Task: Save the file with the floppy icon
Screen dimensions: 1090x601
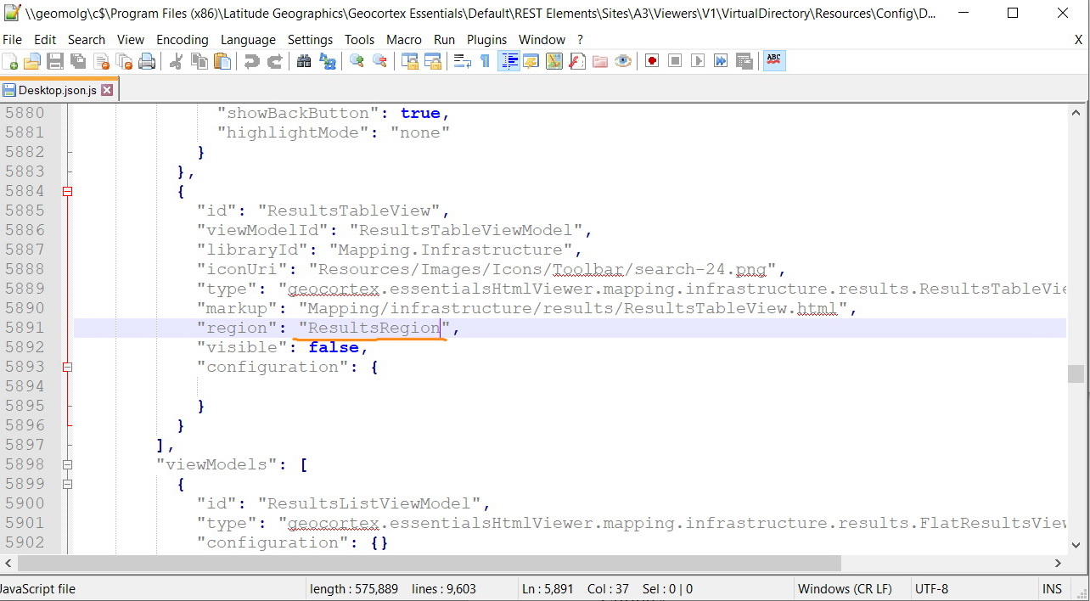Action: (x=55, y=61)
